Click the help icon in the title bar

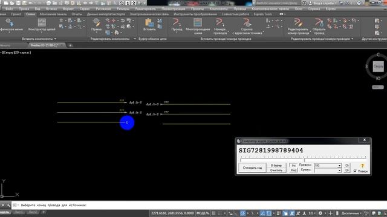tap(359, 3)
